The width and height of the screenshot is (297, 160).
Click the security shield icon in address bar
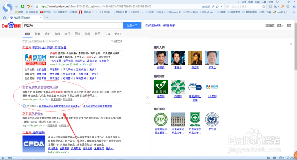37,7
